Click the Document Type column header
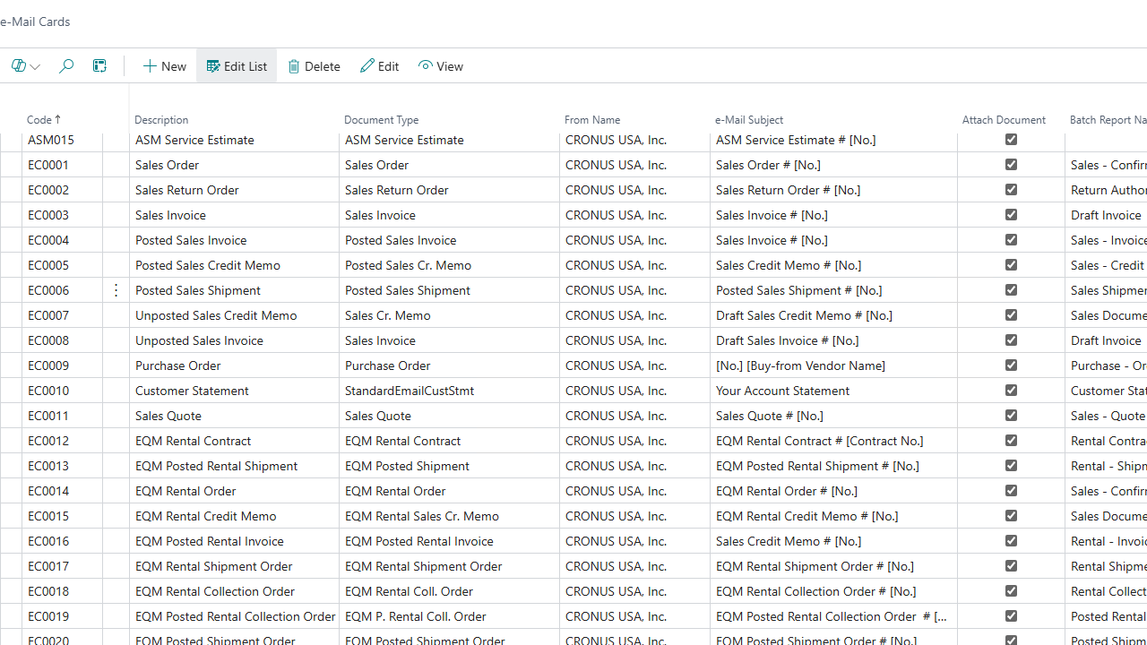Image resolution: width=1147 pixels, height=645 pixels. click(382, 120)
